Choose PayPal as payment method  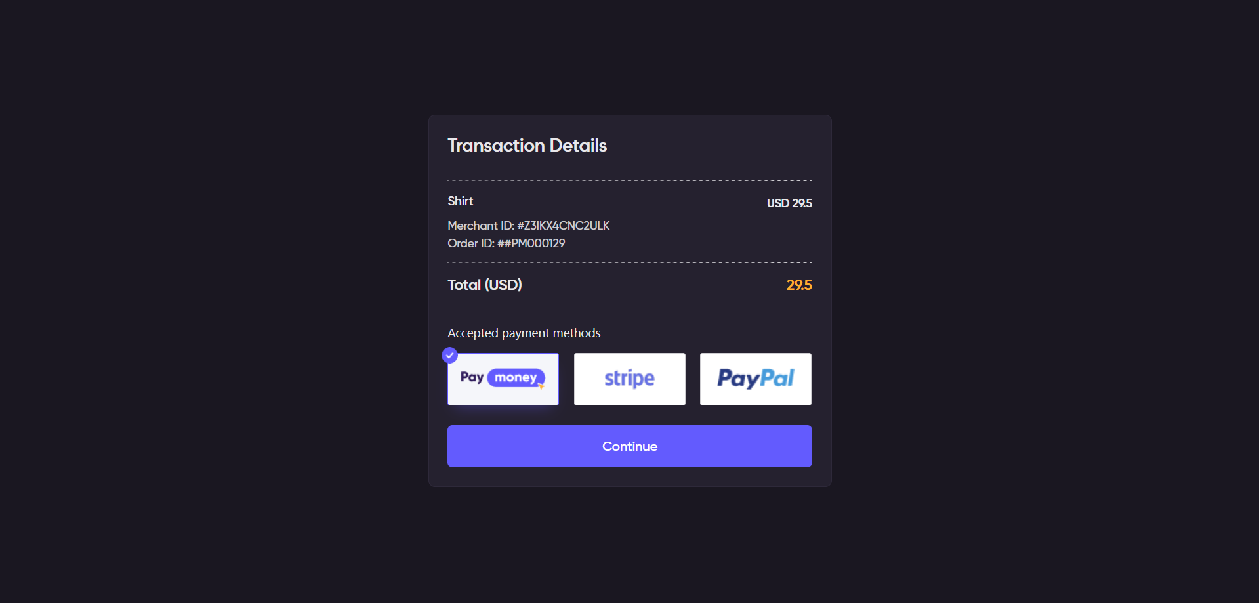(x=756, y=379)
